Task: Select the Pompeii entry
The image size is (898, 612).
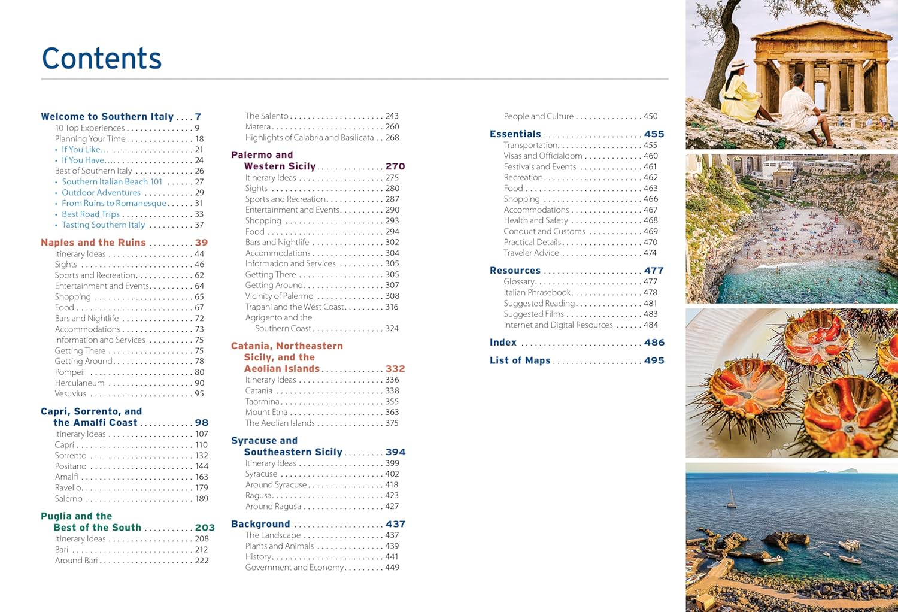Action: pos(70,372)
